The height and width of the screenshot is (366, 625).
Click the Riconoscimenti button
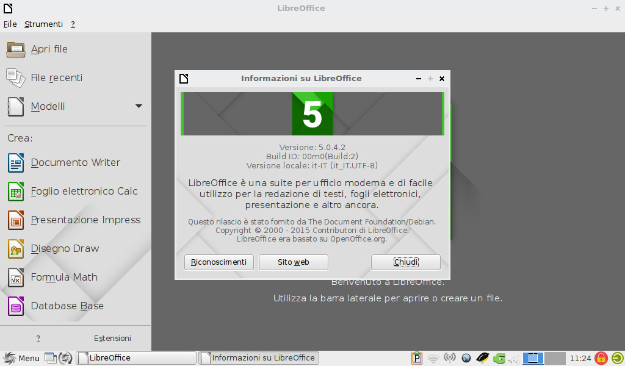[219, 262]
